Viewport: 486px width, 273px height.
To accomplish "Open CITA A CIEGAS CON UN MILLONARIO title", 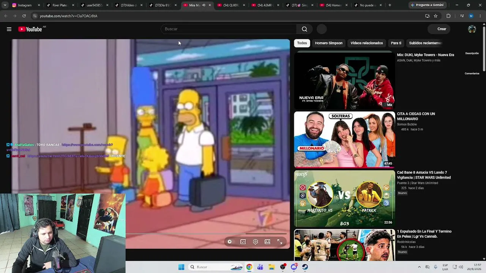I will pos(416,116).
